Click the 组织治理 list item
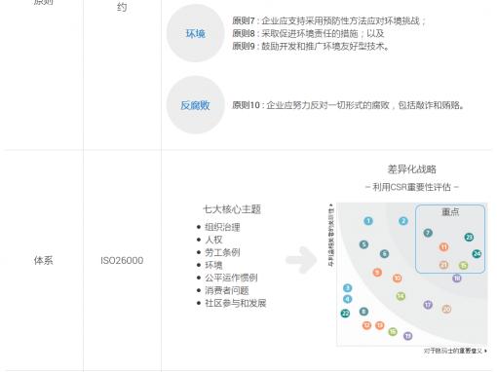Viewport: 497px width, 372px height. coord(222,227)
